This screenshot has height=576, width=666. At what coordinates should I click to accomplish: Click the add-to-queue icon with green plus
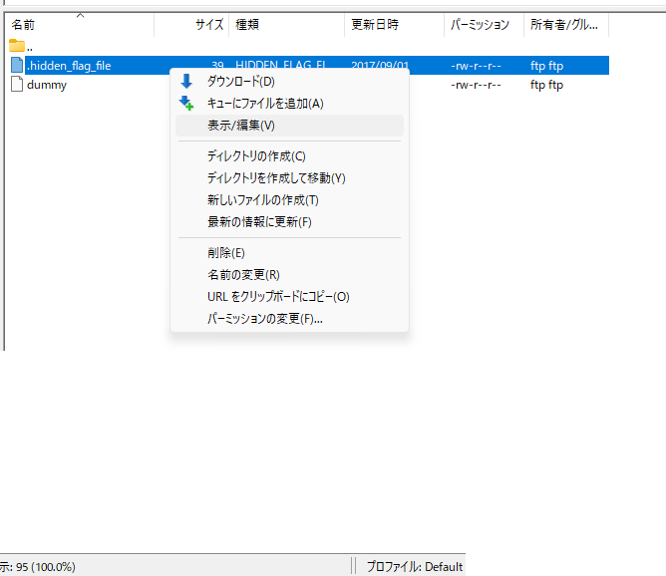tap(186, 104)
